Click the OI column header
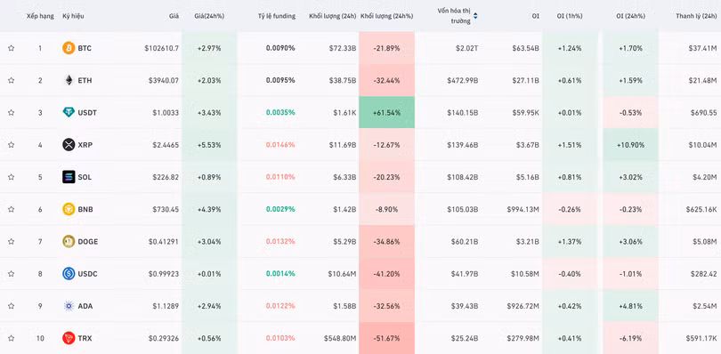The height and width of the screenshot is (354, 721). click(x=536, y=16)
